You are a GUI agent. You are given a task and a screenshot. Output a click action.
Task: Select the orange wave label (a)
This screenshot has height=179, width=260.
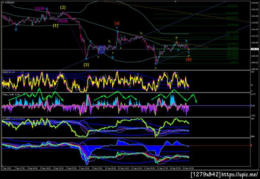[117, 23]
